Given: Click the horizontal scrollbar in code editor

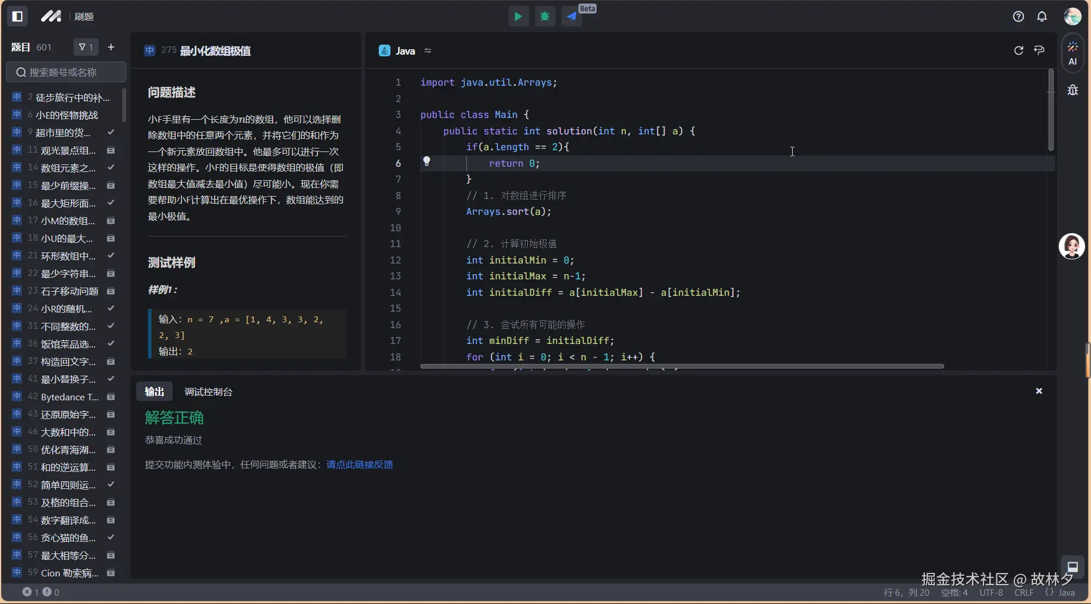Looking at the screenshot, I should (681, 366).
